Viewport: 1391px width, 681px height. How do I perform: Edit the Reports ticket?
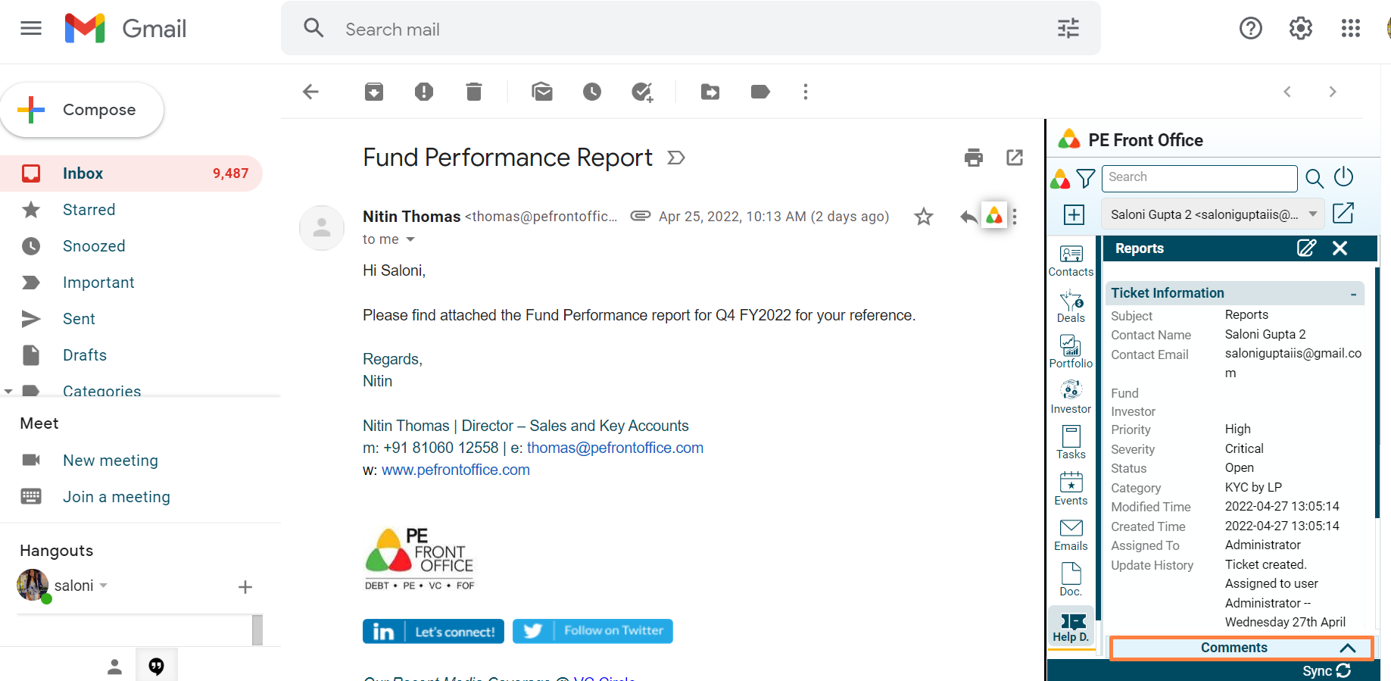[x=1306, y=248]
